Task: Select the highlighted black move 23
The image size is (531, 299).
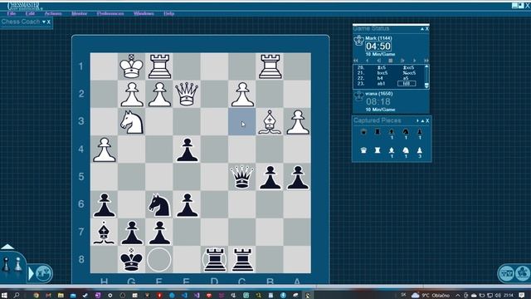Action: click(x=407, y=83)
